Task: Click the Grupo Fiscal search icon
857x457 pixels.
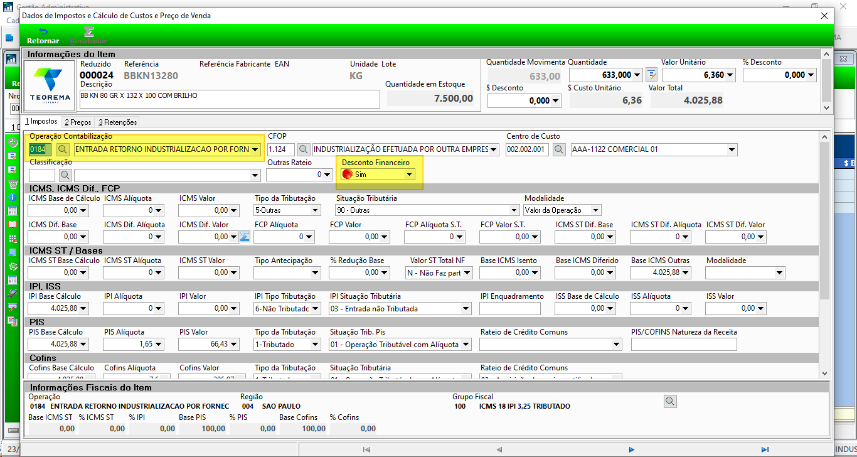Action: pyautogui.click(x=670, y=401)
